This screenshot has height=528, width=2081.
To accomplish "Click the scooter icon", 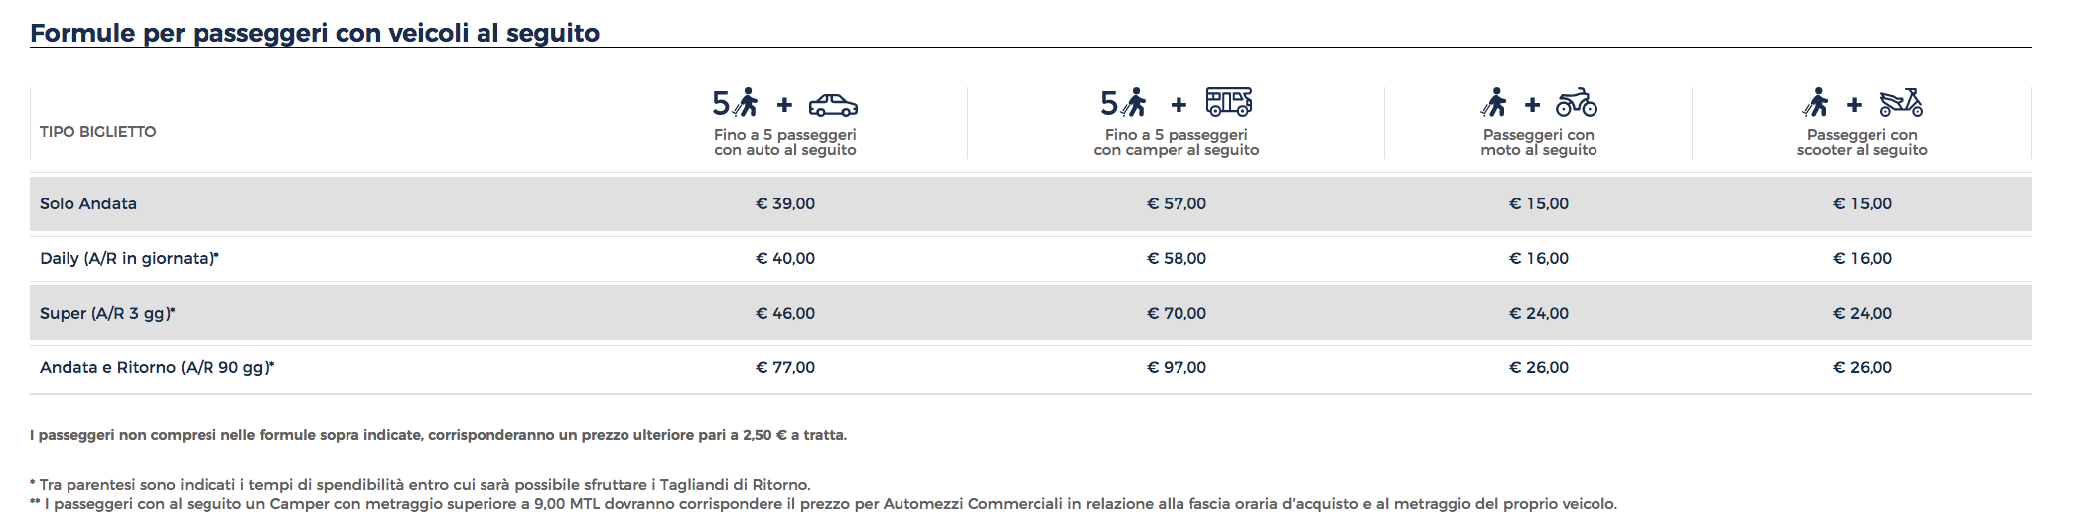I will click(x=1900, y=102).
